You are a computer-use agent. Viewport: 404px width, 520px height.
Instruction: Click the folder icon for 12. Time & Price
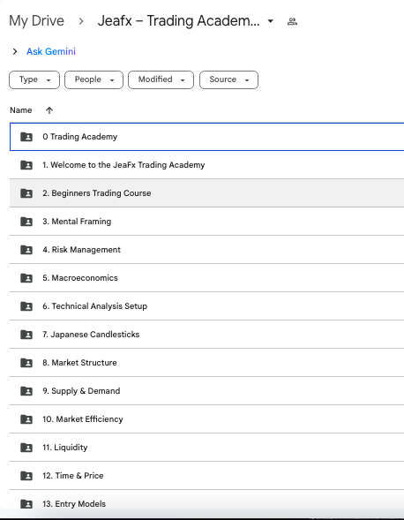(26, 476)
